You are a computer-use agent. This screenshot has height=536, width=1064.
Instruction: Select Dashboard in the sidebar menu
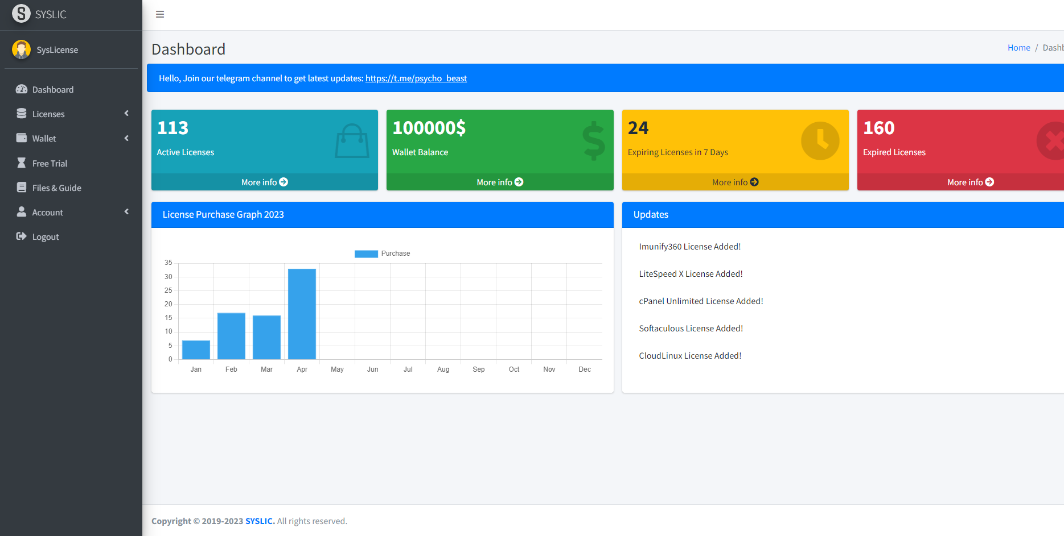(52, 89)
